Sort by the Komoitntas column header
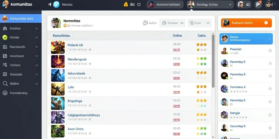 pyautogui.click(x=61, y=36)
